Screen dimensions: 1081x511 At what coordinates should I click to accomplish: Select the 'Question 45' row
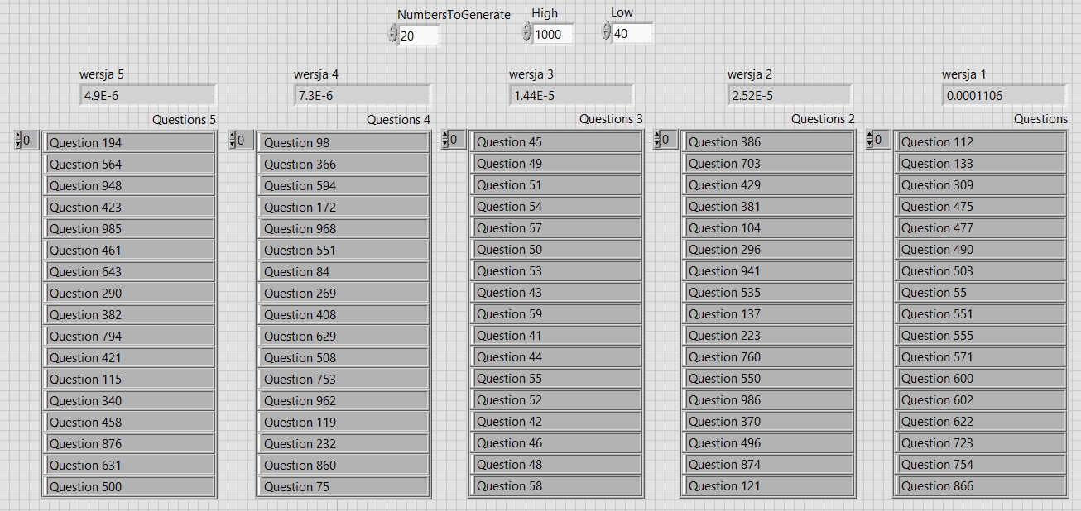(557, 141)
